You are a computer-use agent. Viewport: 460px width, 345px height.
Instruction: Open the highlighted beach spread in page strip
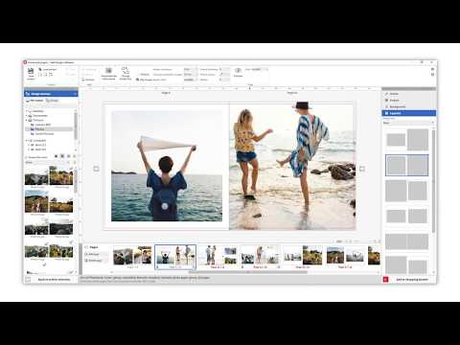pyautogui.click(x=175, y=257)
